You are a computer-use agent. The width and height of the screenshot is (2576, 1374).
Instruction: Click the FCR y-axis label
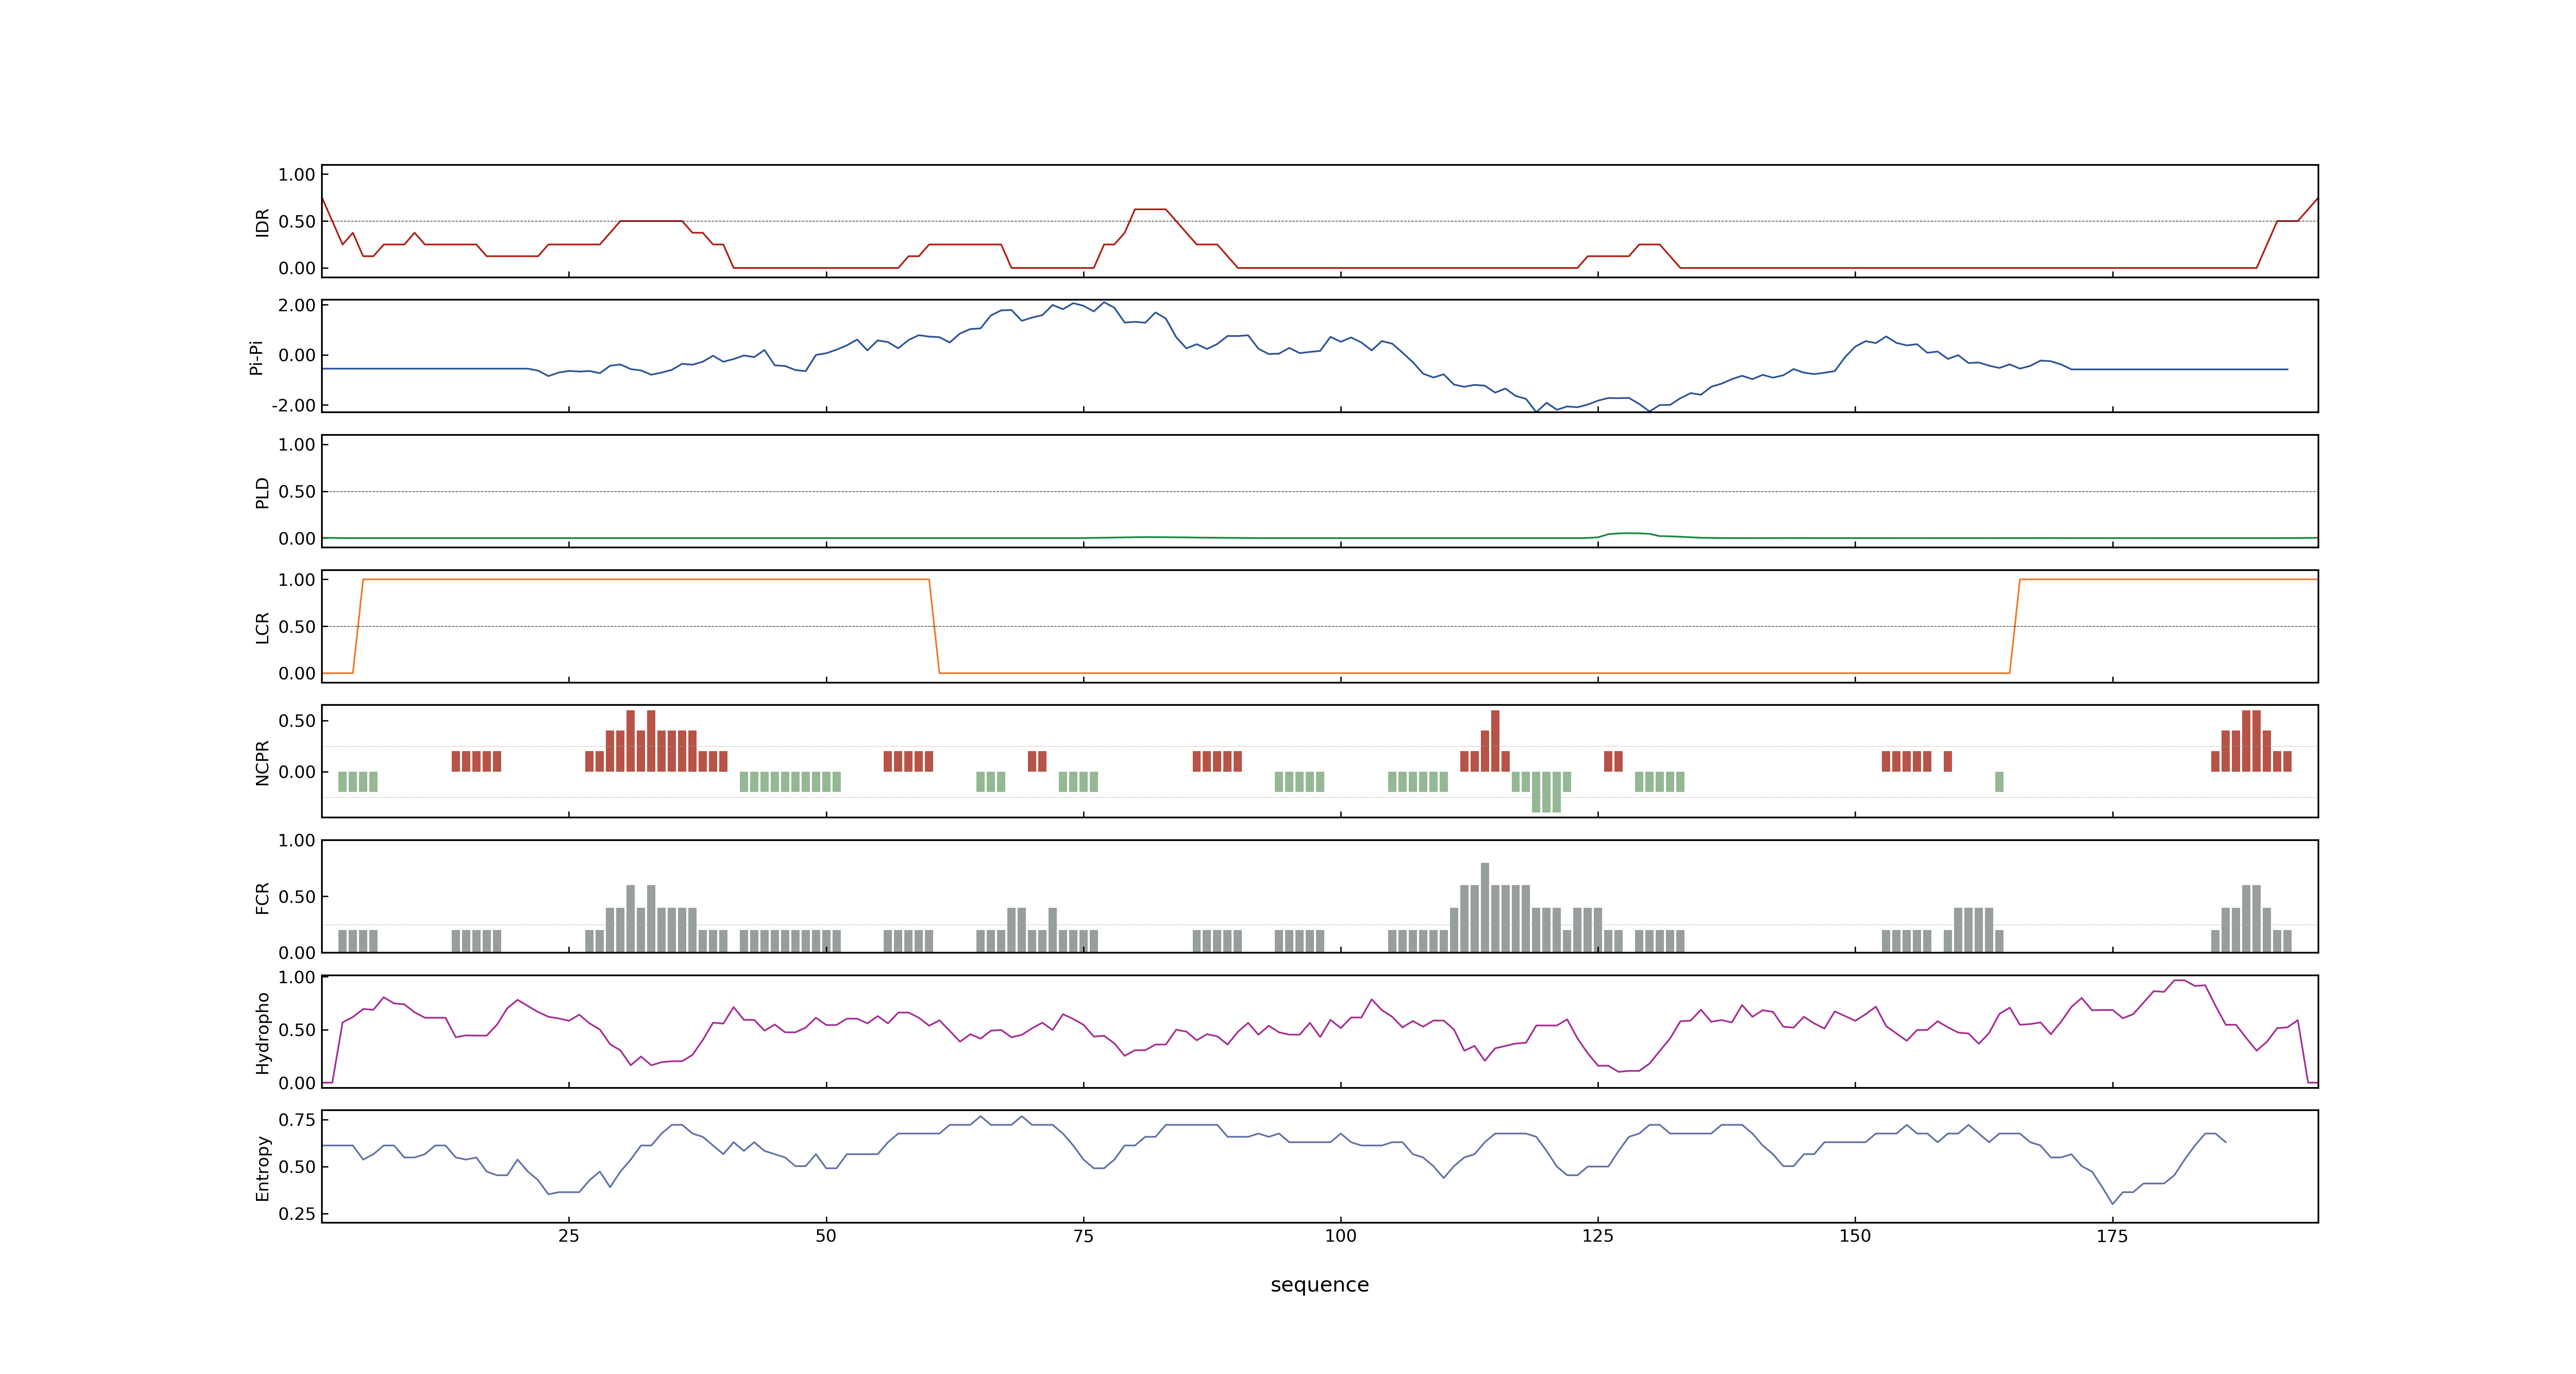(262, 897)
